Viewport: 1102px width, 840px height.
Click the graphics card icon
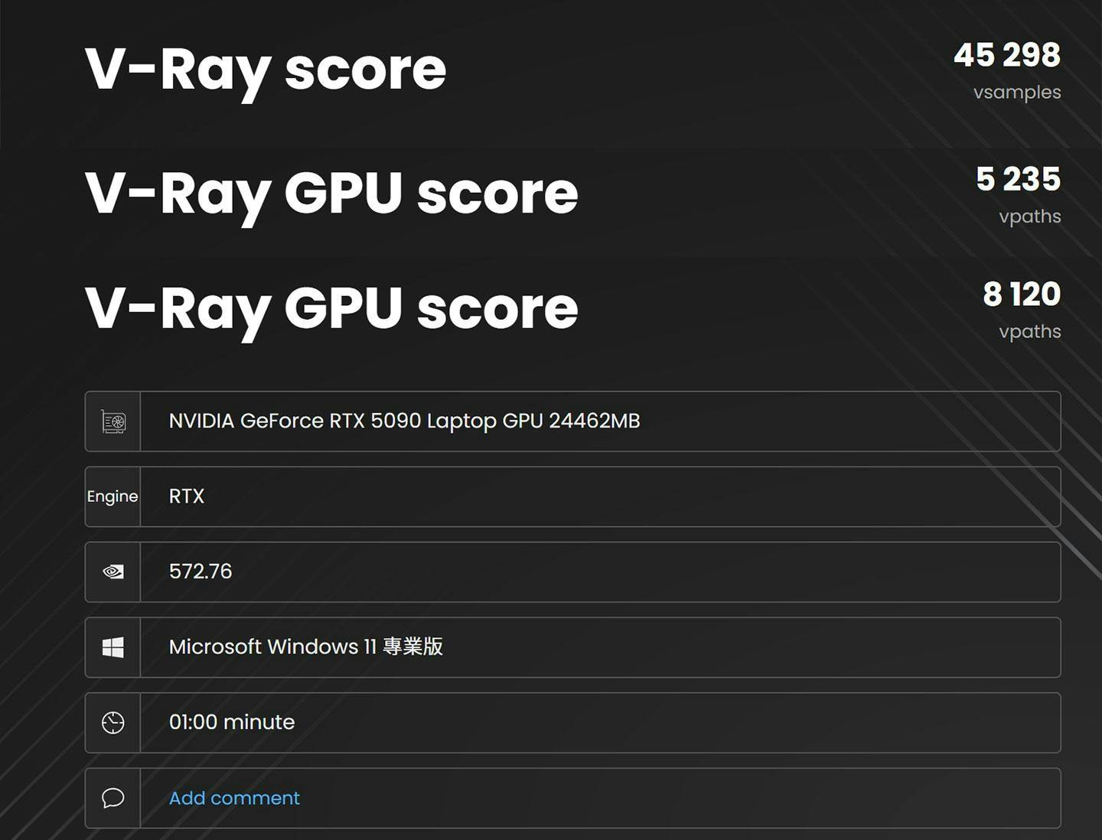(x=113, y=422)
